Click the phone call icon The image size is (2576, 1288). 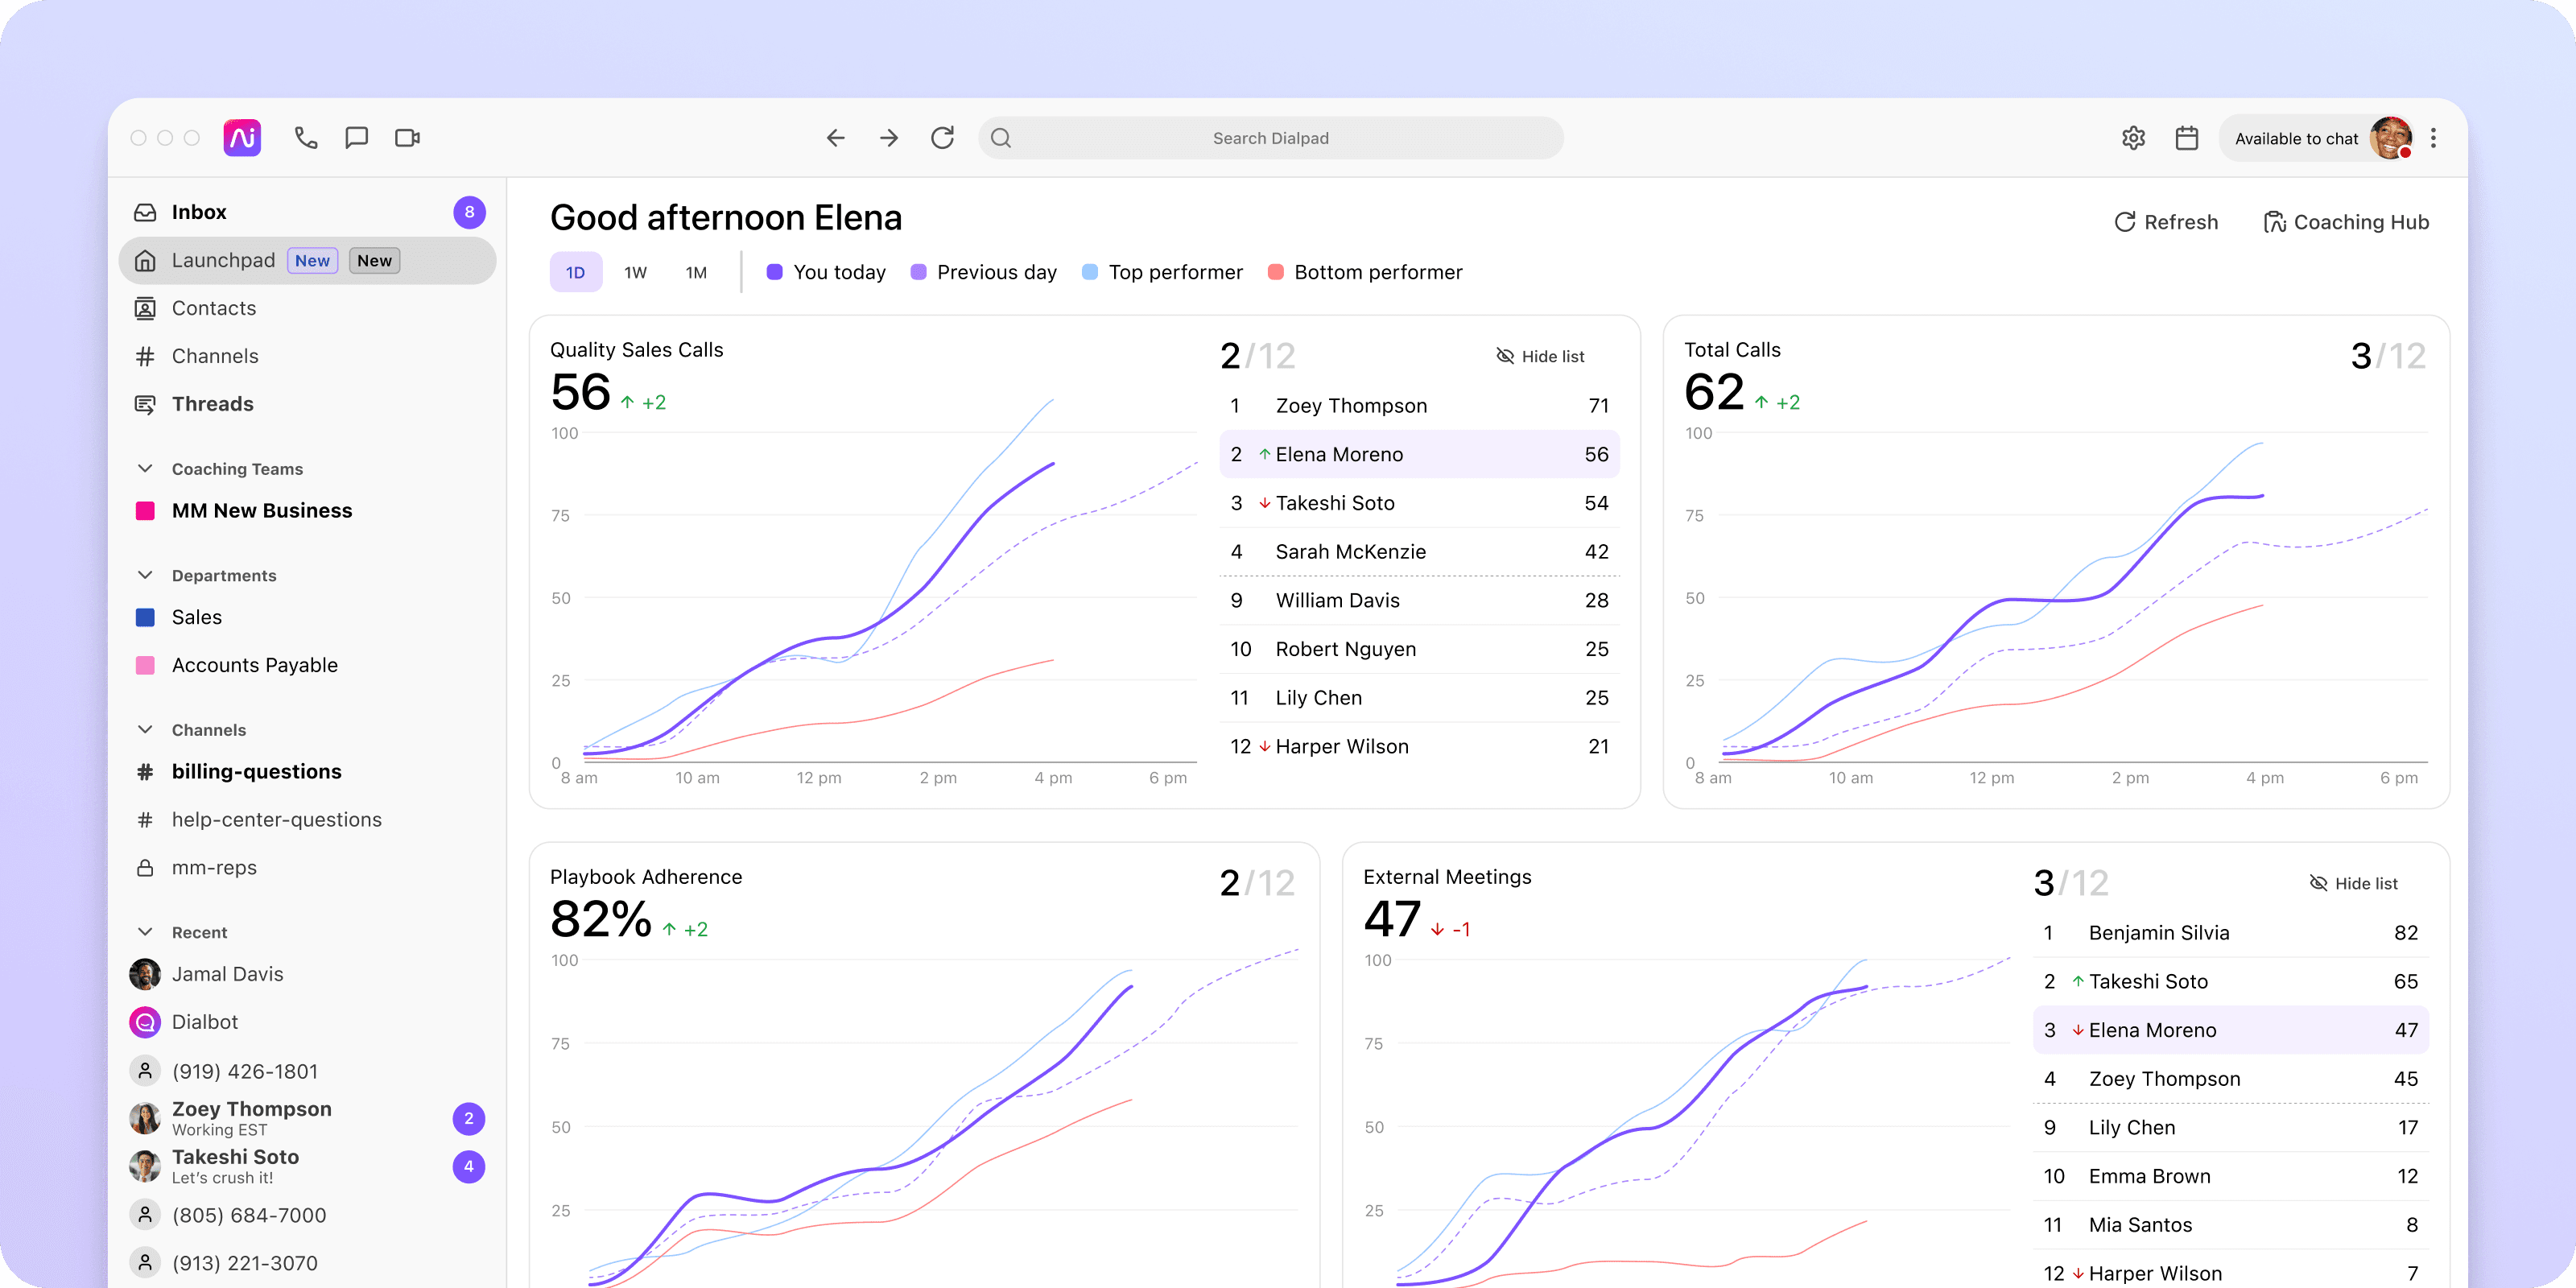(x=306, y=138)
